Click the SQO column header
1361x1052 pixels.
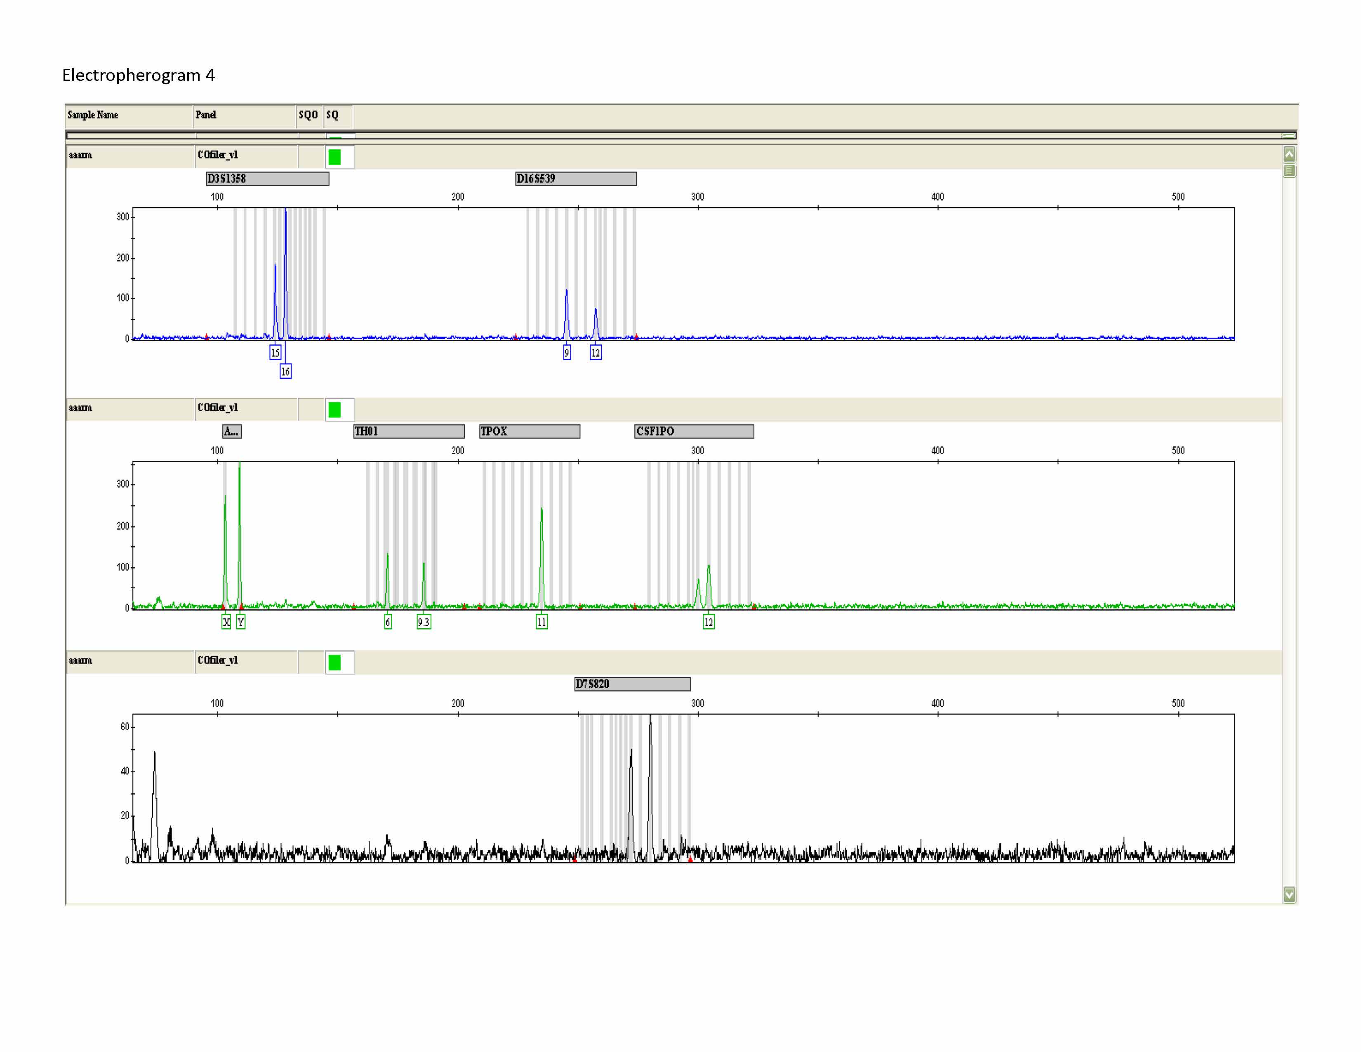point(308,115)
